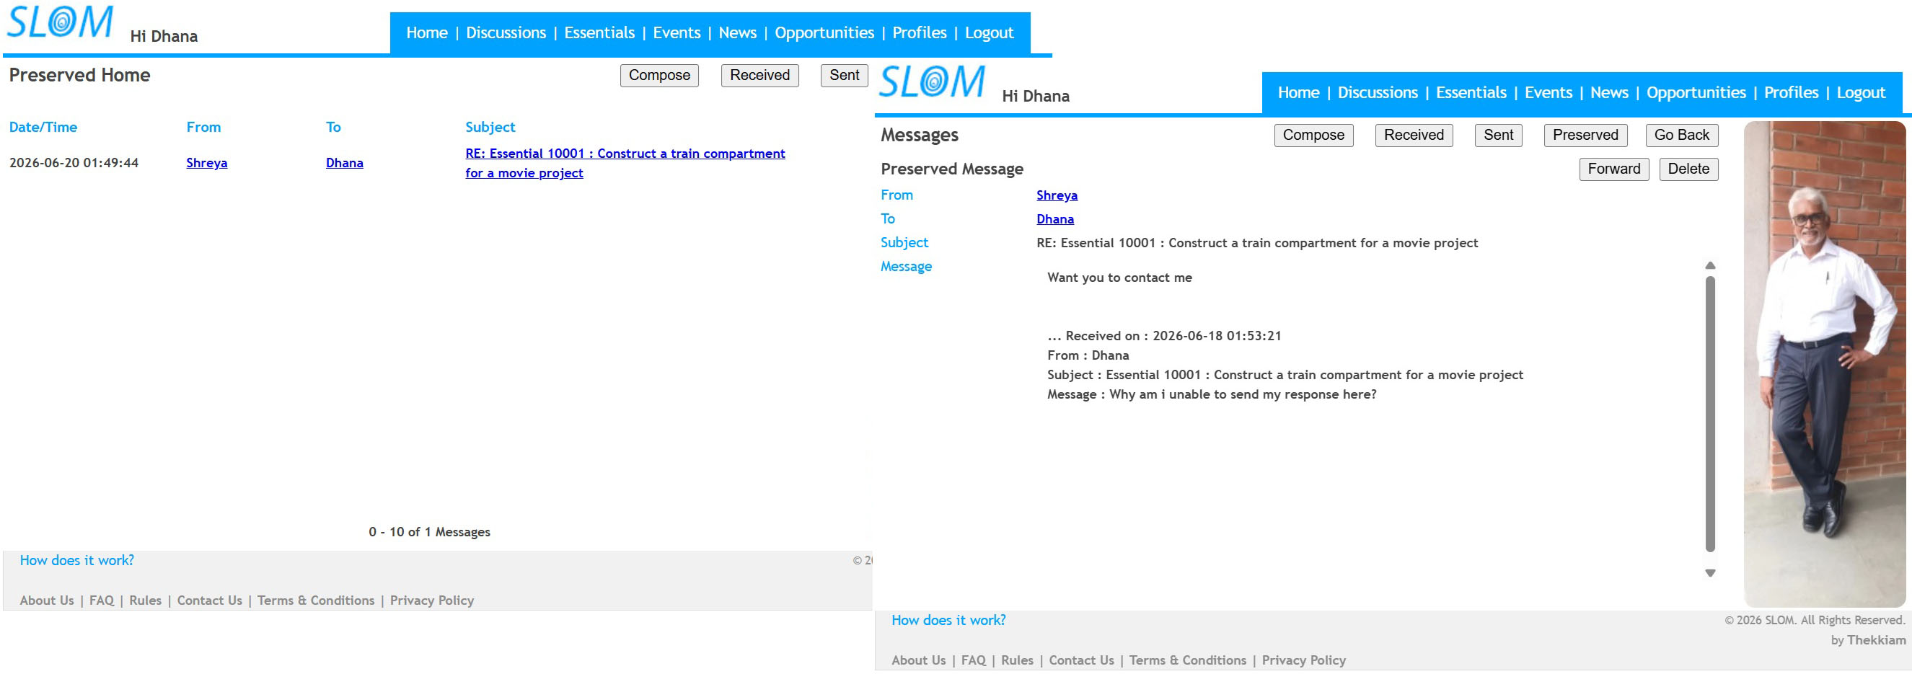Click 'Why am i unable to send' line
Screen dimensions: 1912x674
pyautogui.click(x=1212, y=394)
